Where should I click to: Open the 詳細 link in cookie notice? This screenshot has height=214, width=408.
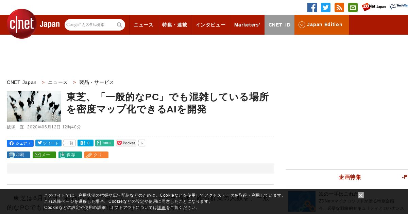(161, 208)
